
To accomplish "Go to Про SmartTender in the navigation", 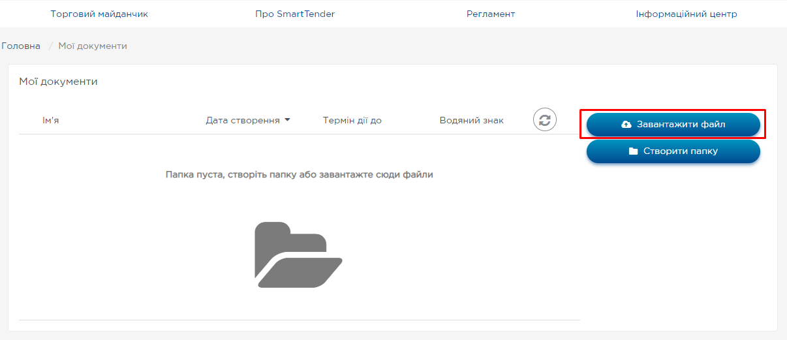I will pos(295,14).
